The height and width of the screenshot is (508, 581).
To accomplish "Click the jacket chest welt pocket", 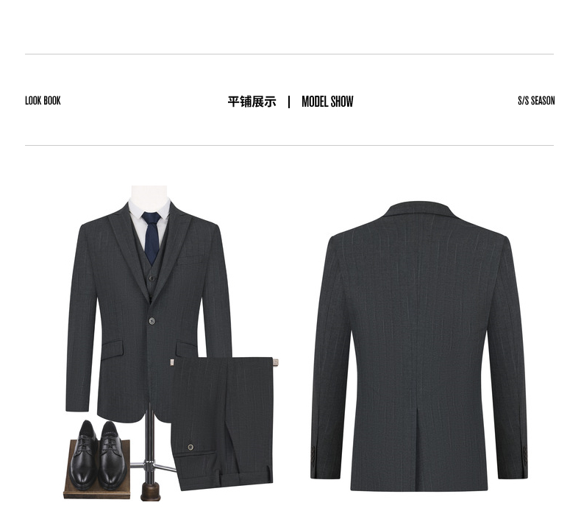I will (x=190, y=260).
